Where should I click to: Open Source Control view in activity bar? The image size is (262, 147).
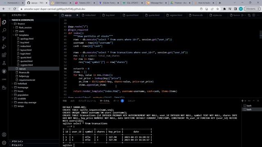[x=4, y=38]
